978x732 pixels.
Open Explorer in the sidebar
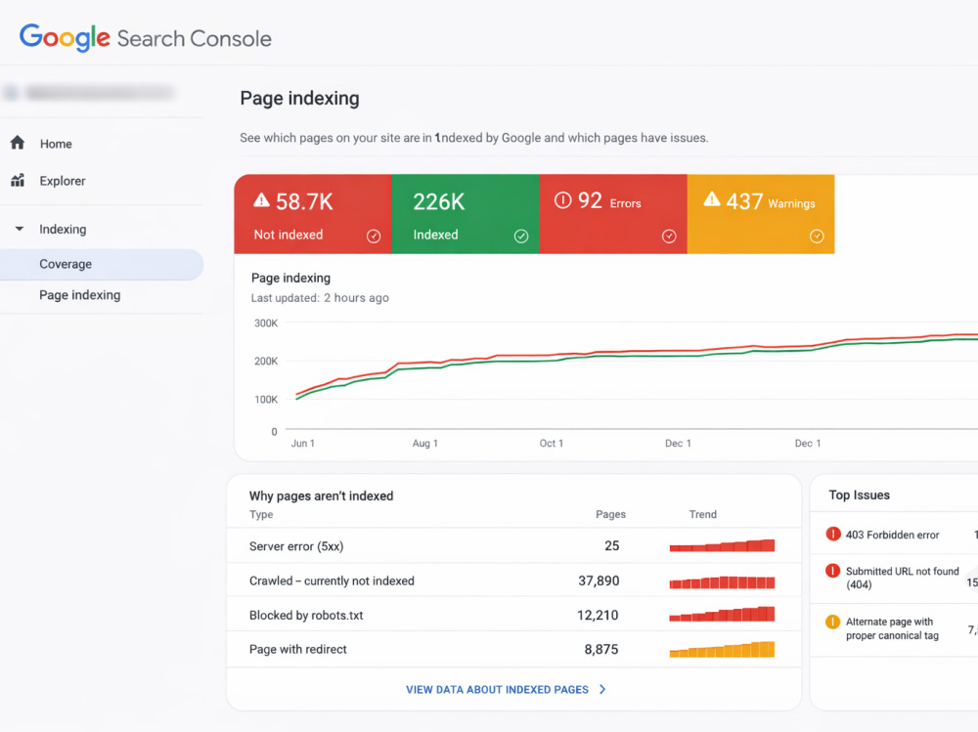coord(63,181)
